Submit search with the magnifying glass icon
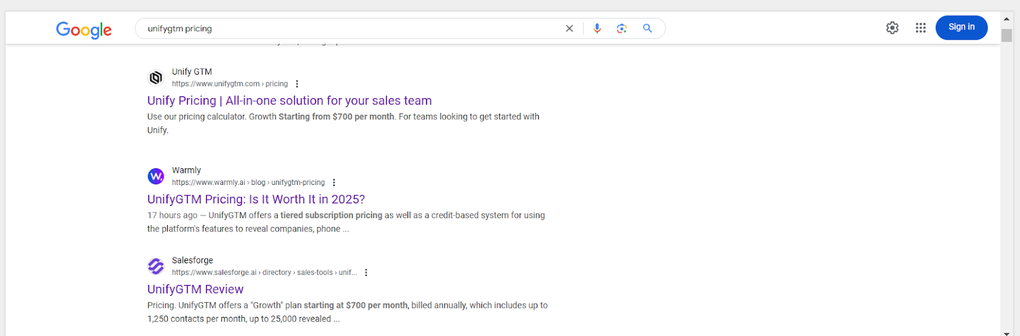The height and width of the screenshot is (336, 1020). tap(647, 29)
